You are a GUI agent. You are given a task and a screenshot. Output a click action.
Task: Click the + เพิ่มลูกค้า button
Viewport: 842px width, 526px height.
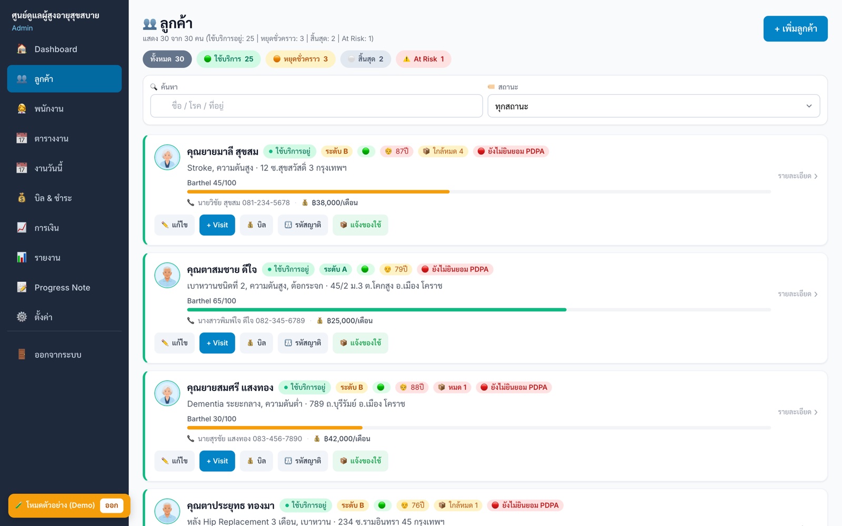tap(795, 28)
